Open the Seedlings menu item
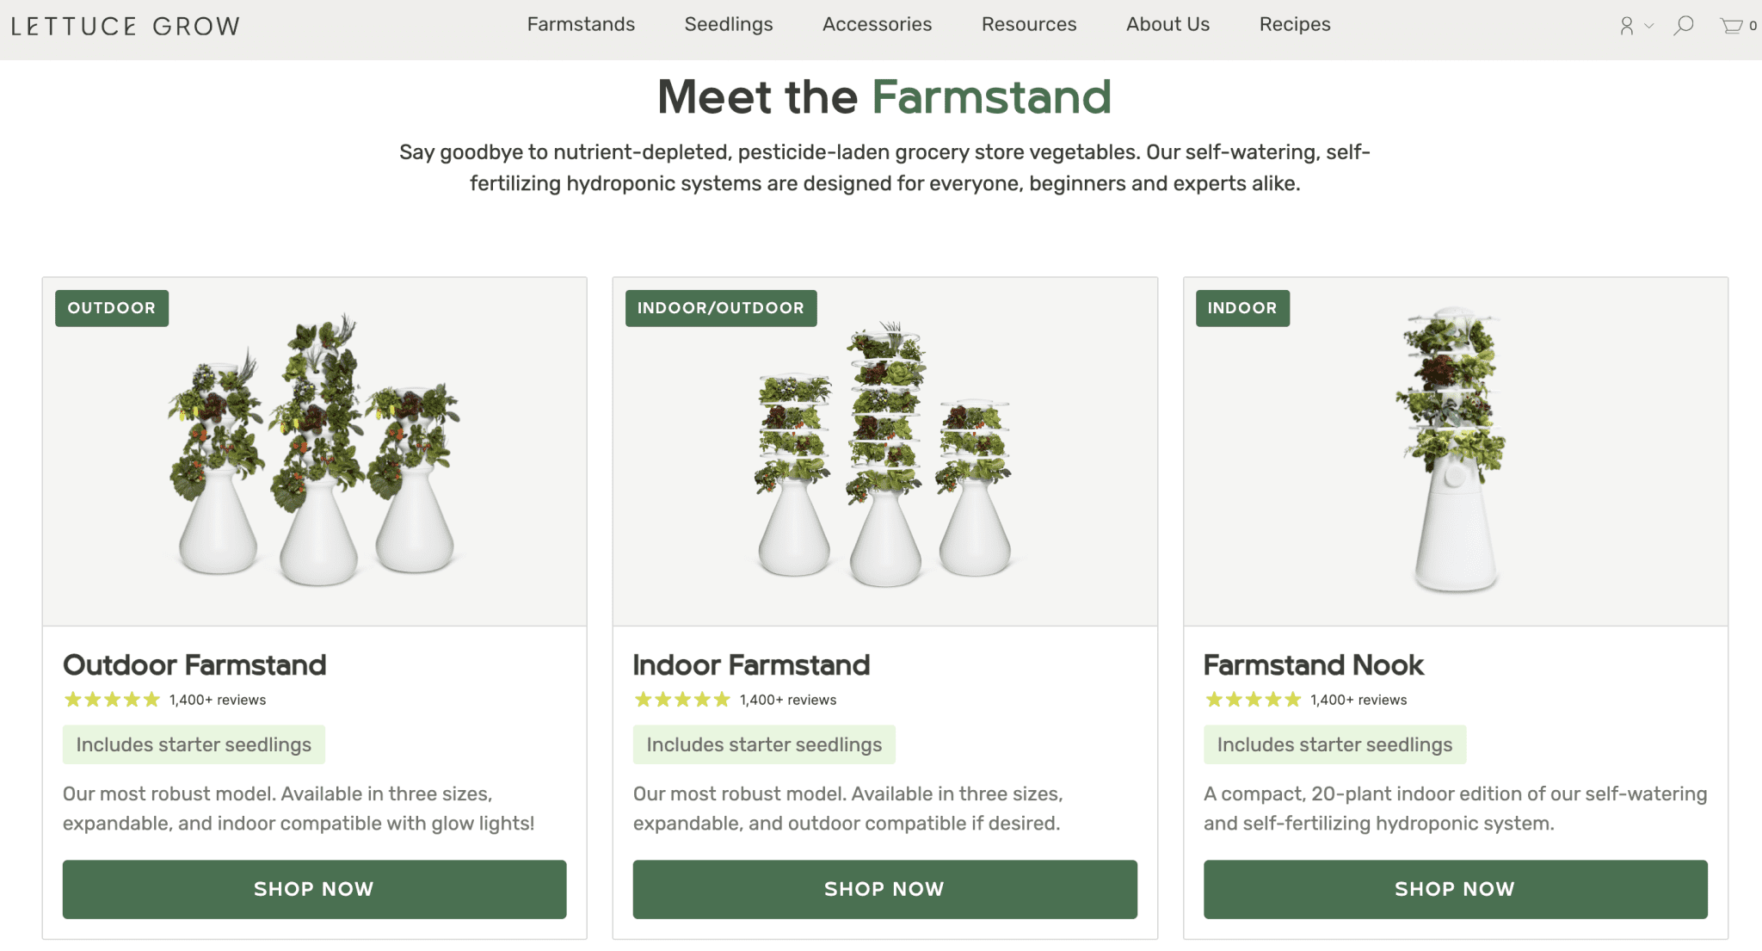 728,24
